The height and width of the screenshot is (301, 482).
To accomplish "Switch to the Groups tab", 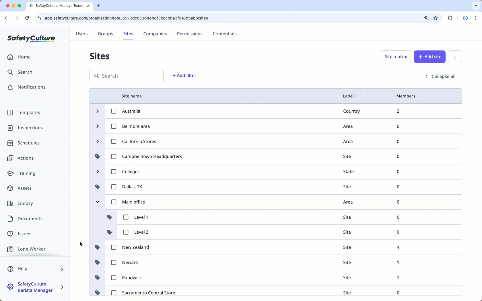I will [105, 34].
